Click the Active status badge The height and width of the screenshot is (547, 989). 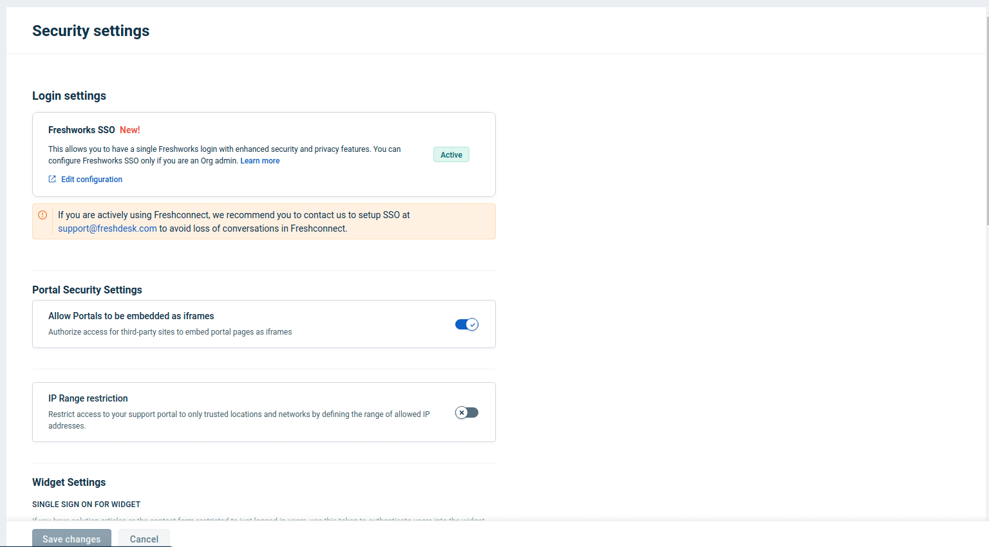tap(451, 154)
